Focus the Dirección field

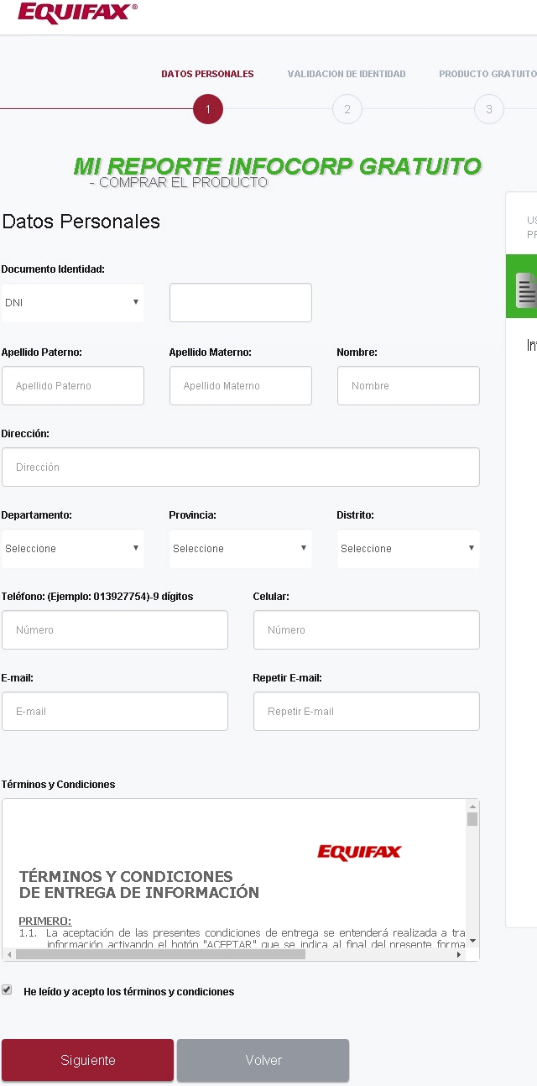click(x=241, y=467)
